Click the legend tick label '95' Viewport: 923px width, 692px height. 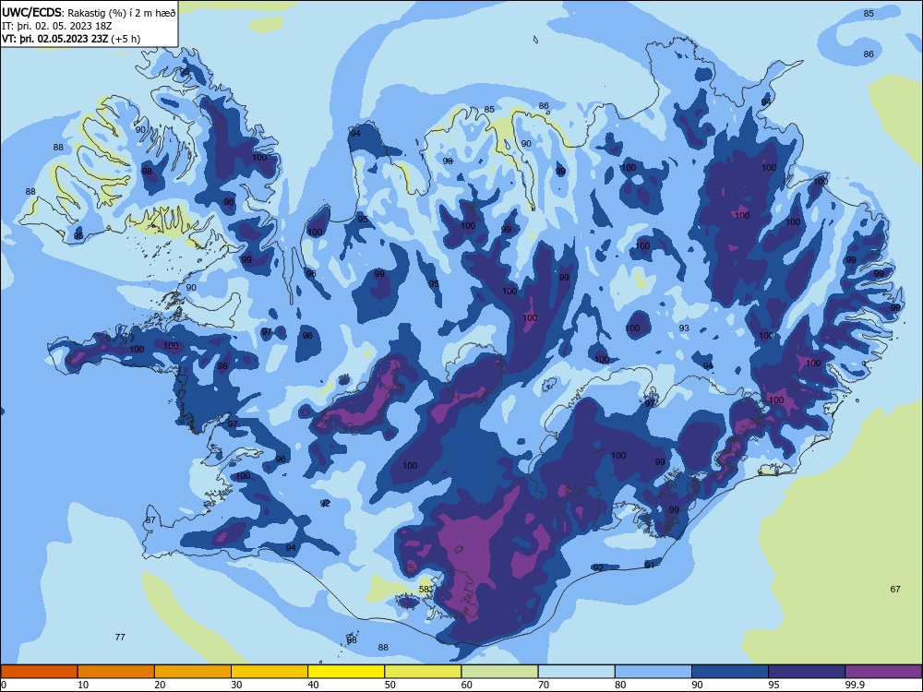(774, 685)
